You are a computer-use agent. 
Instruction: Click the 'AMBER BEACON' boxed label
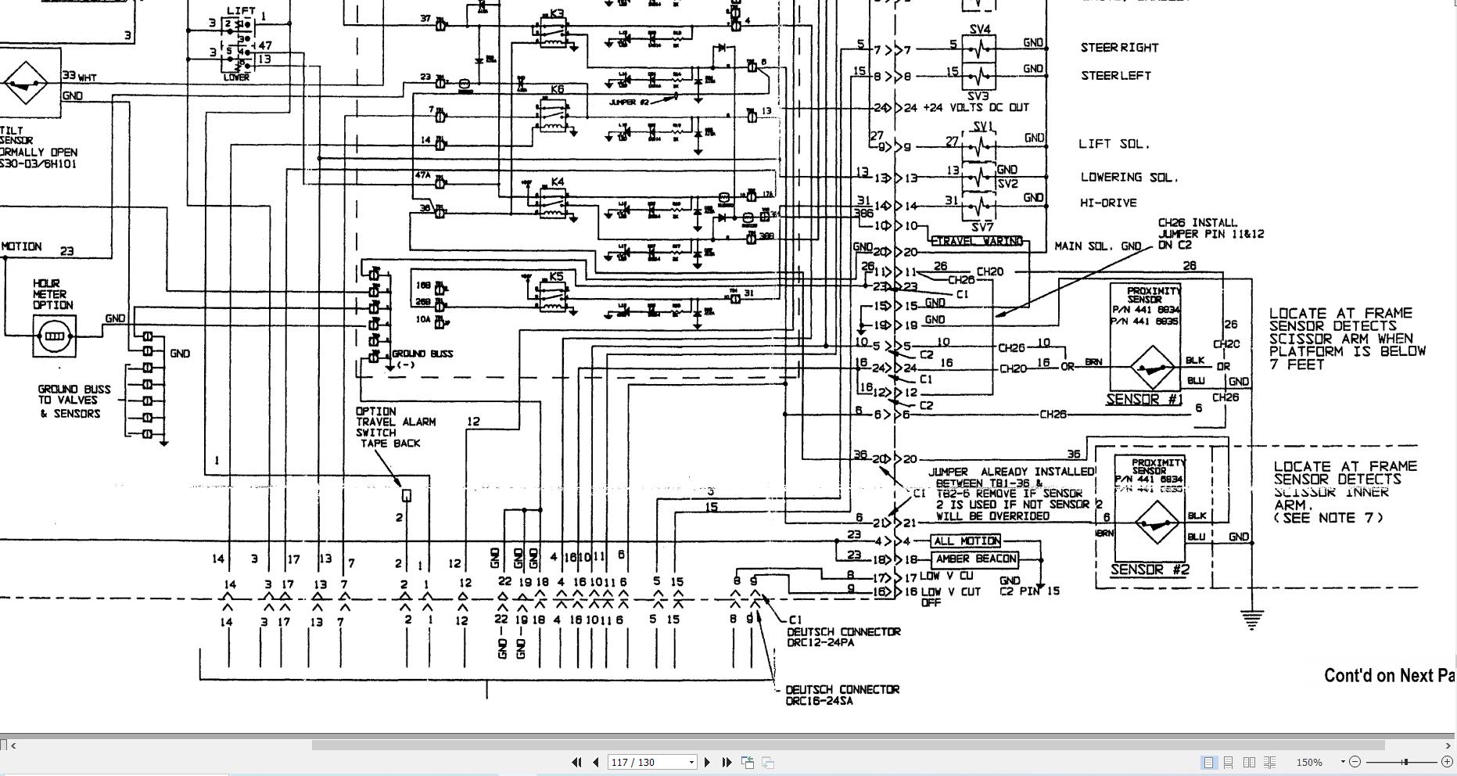click(975, 559)
